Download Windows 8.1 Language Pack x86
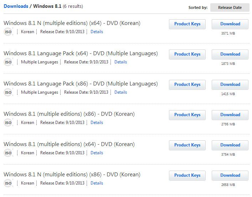 [x=230, y=84]
